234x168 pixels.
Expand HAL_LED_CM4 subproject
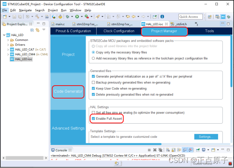point(8,54)
